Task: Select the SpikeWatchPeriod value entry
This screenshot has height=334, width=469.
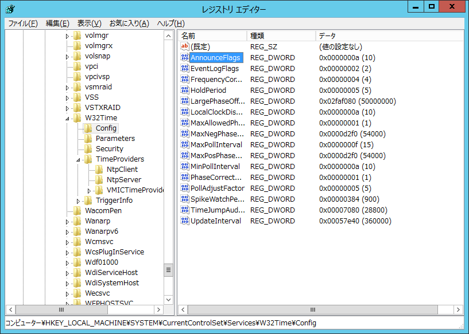Action: point(218,199)
